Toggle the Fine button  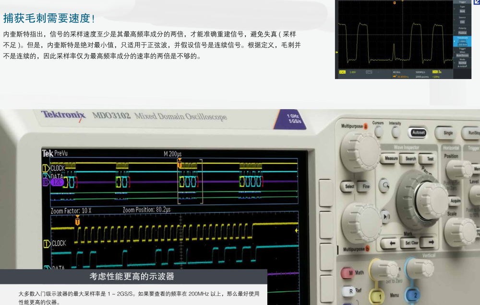(x=365, y=186)
